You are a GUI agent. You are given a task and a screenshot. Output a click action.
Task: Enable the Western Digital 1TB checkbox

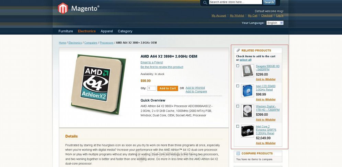coord(238,106)
